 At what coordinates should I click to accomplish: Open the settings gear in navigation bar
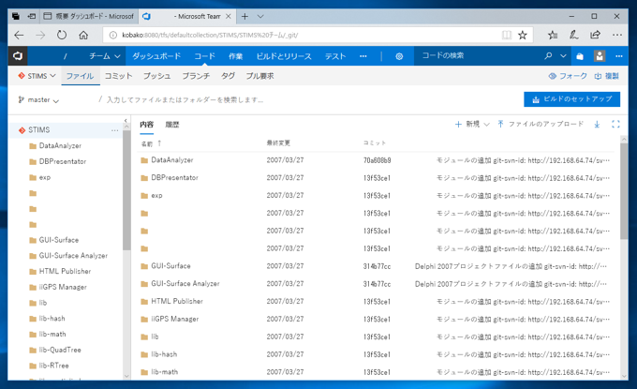coord(399,56)
